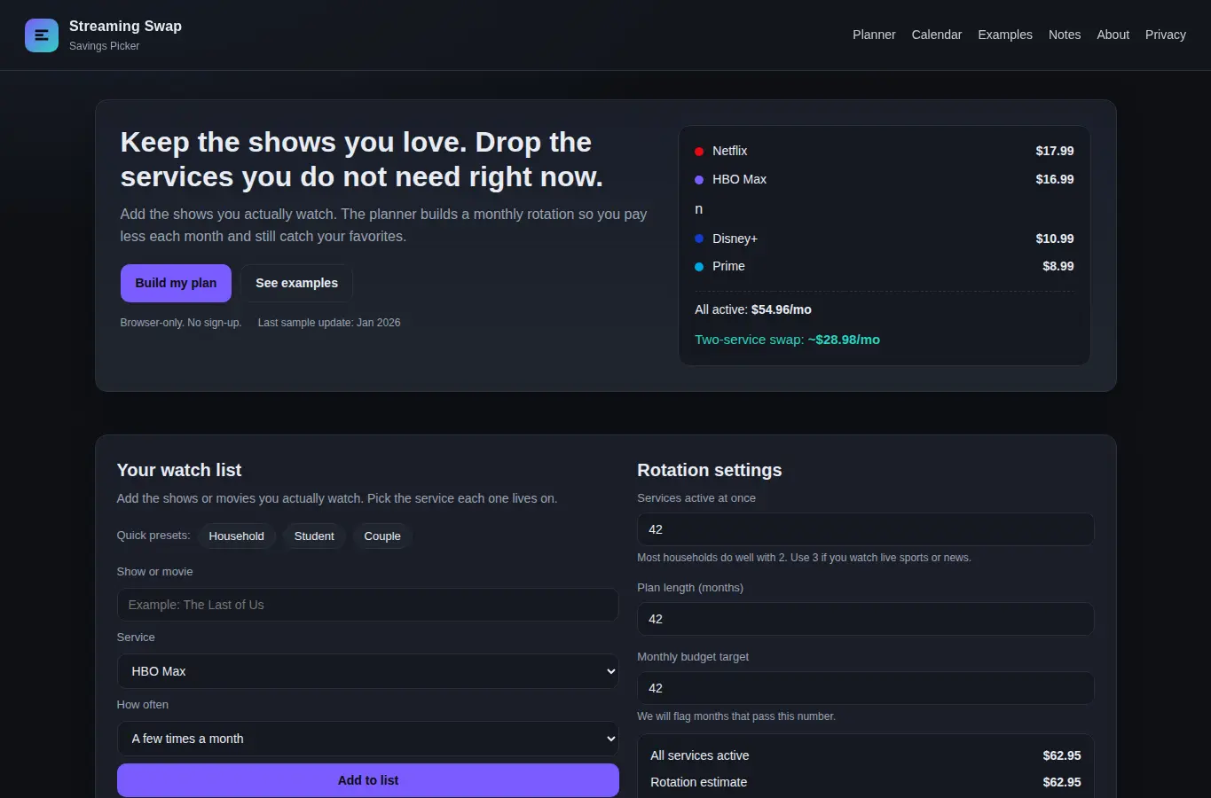
Task: Click the Add to list button
Action: 368,780
